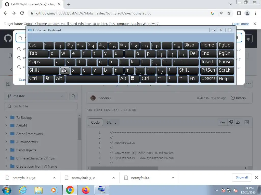Open the tab search chevron
This screenshot has width=261, height=195.
(x=230, y=4)
